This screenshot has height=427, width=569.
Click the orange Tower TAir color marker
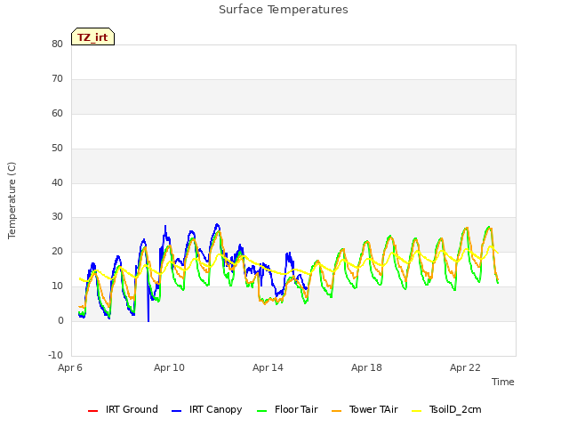pos(337,411)
